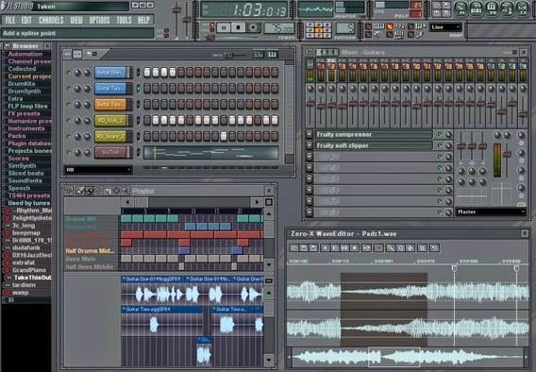The image size is (536, 372).
Task: Open empty effect slot 3 menu arrow
Action: pos(309,157)
